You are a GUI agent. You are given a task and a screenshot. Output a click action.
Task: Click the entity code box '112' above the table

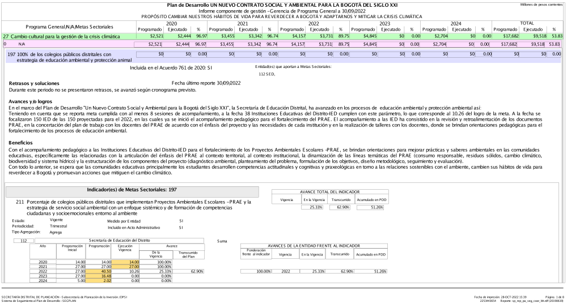23,241
